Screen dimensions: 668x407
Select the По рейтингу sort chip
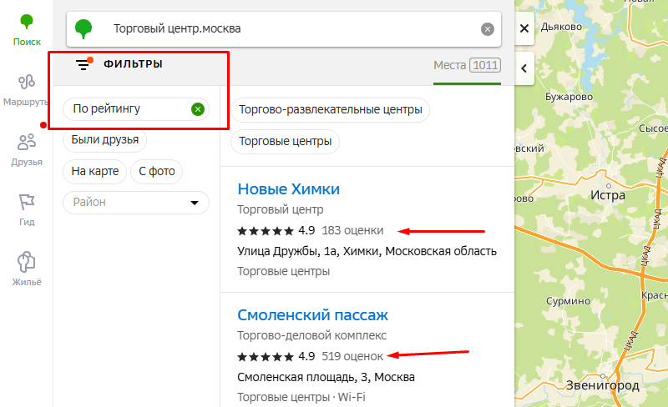click(x=136, y=109)
